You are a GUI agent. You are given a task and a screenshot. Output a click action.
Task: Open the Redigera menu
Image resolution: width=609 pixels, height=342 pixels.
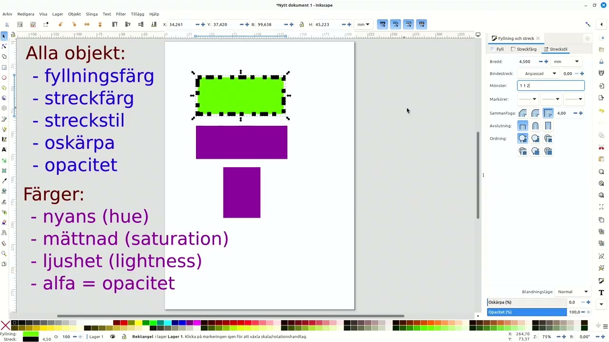click(26, 14)
